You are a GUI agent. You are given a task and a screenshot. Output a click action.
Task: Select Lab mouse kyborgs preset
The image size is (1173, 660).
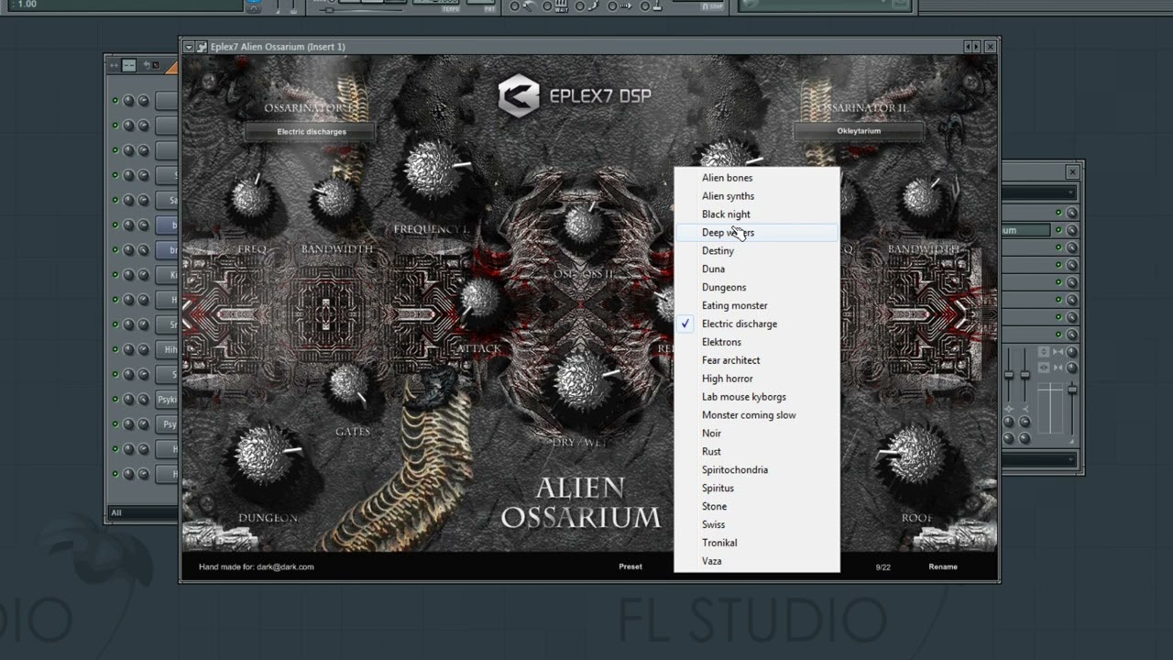pyautogui.click(x=757, y=397)
